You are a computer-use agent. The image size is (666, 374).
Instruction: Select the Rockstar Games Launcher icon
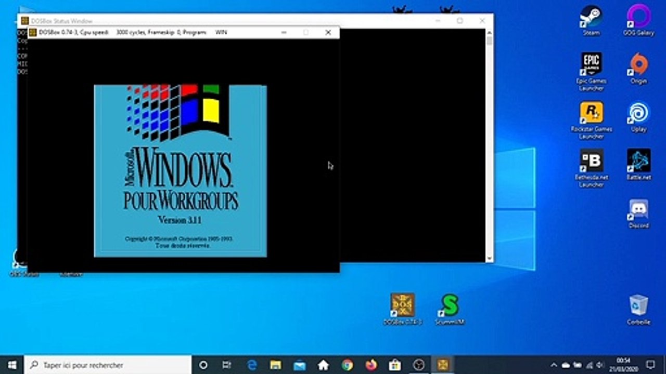[591, 121]
